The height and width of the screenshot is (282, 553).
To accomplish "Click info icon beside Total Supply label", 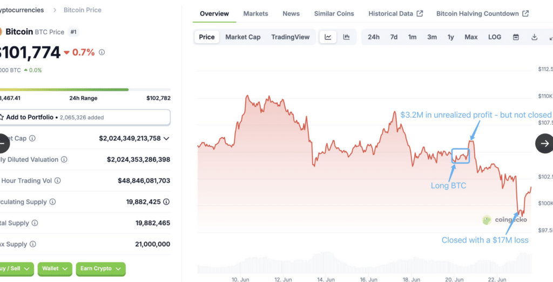I will pyautogui.click(x=35, y=223).
